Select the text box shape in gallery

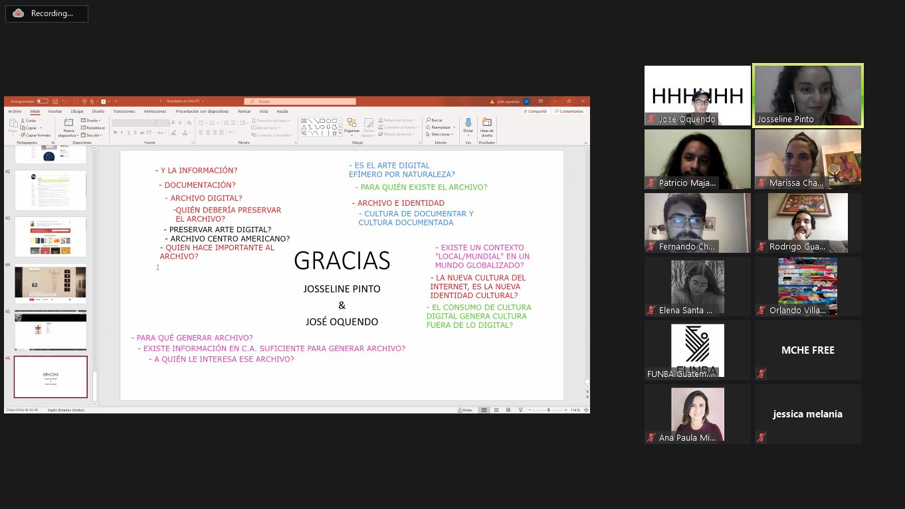coord(304,121)
